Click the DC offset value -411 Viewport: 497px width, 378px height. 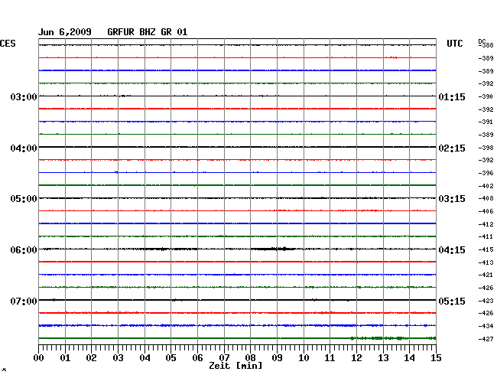coord(486,236)
